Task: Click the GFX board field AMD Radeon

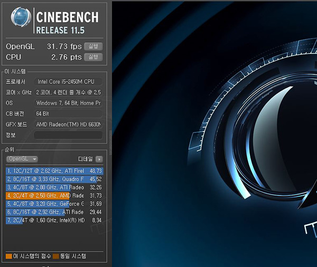Action: tap(68, 125)
